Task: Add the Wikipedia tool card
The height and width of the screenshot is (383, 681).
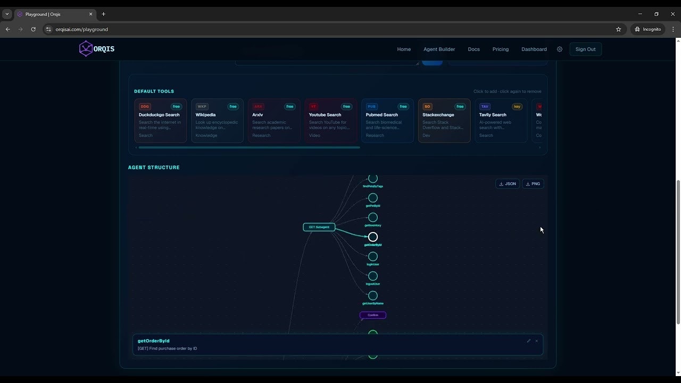Action: [217, 121]
